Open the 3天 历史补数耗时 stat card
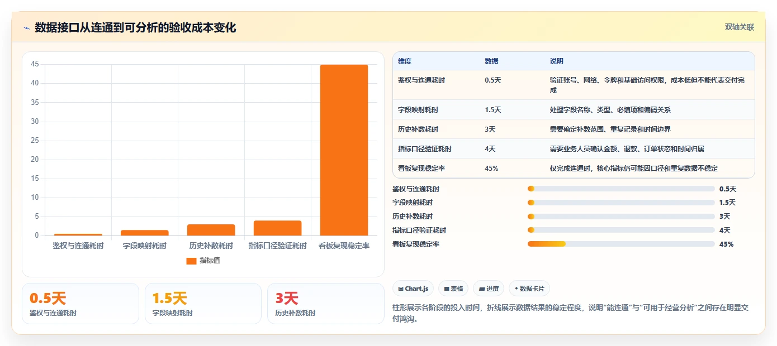 tap(326, 304)
